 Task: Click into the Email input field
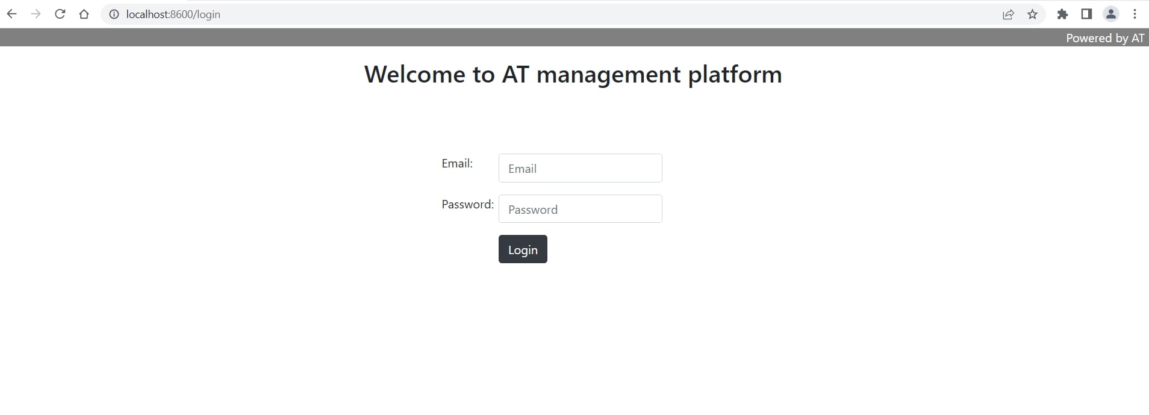[580, 168]
